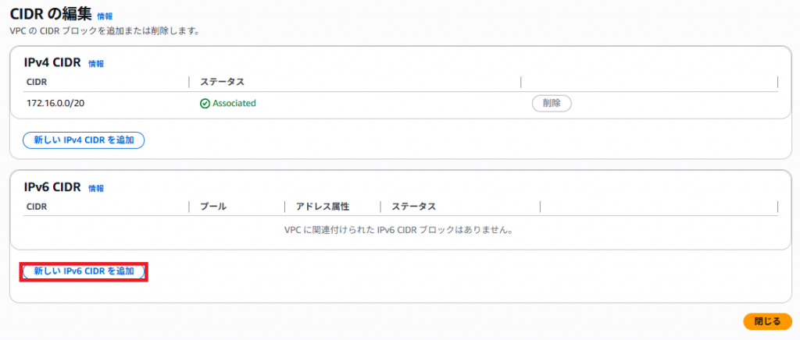Click the プール column header
Image resolution: width=800 pixels, height=340 pixels.
click(212, 207)
